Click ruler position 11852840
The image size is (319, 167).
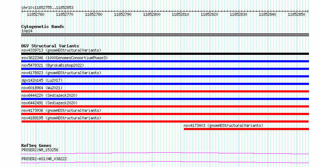(x=267, y=14)
